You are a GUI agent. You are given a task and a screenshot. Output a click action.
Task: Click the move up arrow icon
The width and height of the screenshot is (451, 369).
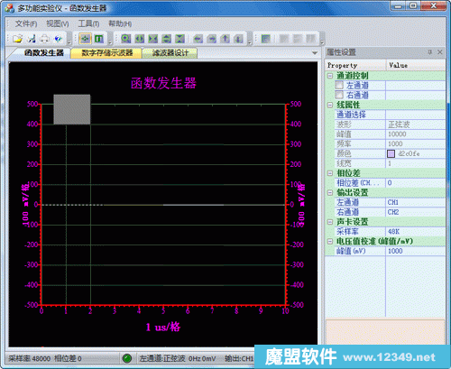[225, 39]
